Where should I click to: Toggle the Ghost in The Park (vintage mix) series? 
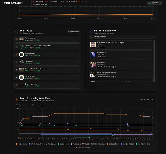[94, 144]
